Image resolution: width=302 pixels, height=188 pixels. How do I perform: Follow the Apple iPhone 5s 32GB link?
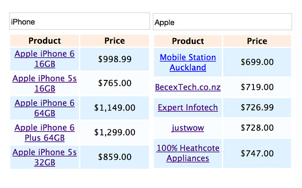click(45, 157)
